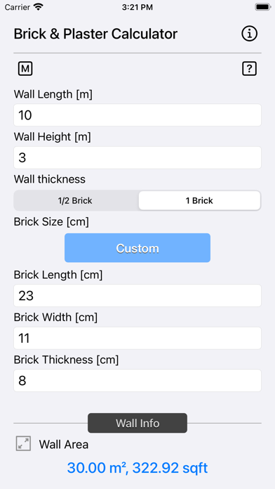Focus the Wall Height input field
Image resolution: width=275 pixels, height=489 pixels.
tap(137, 157)
